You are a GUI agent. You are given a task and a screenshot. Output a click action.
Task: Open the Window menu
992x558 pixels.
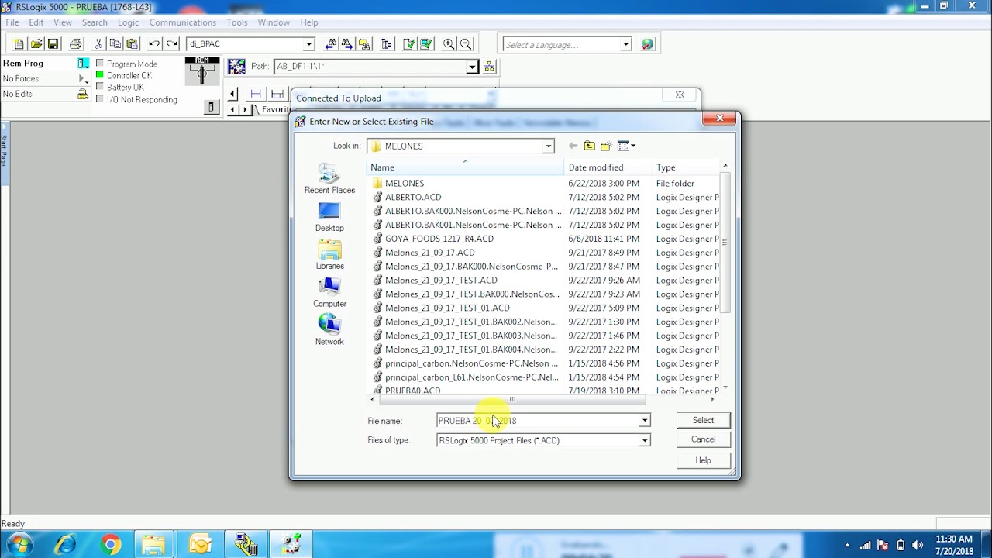tap(274, 22)
